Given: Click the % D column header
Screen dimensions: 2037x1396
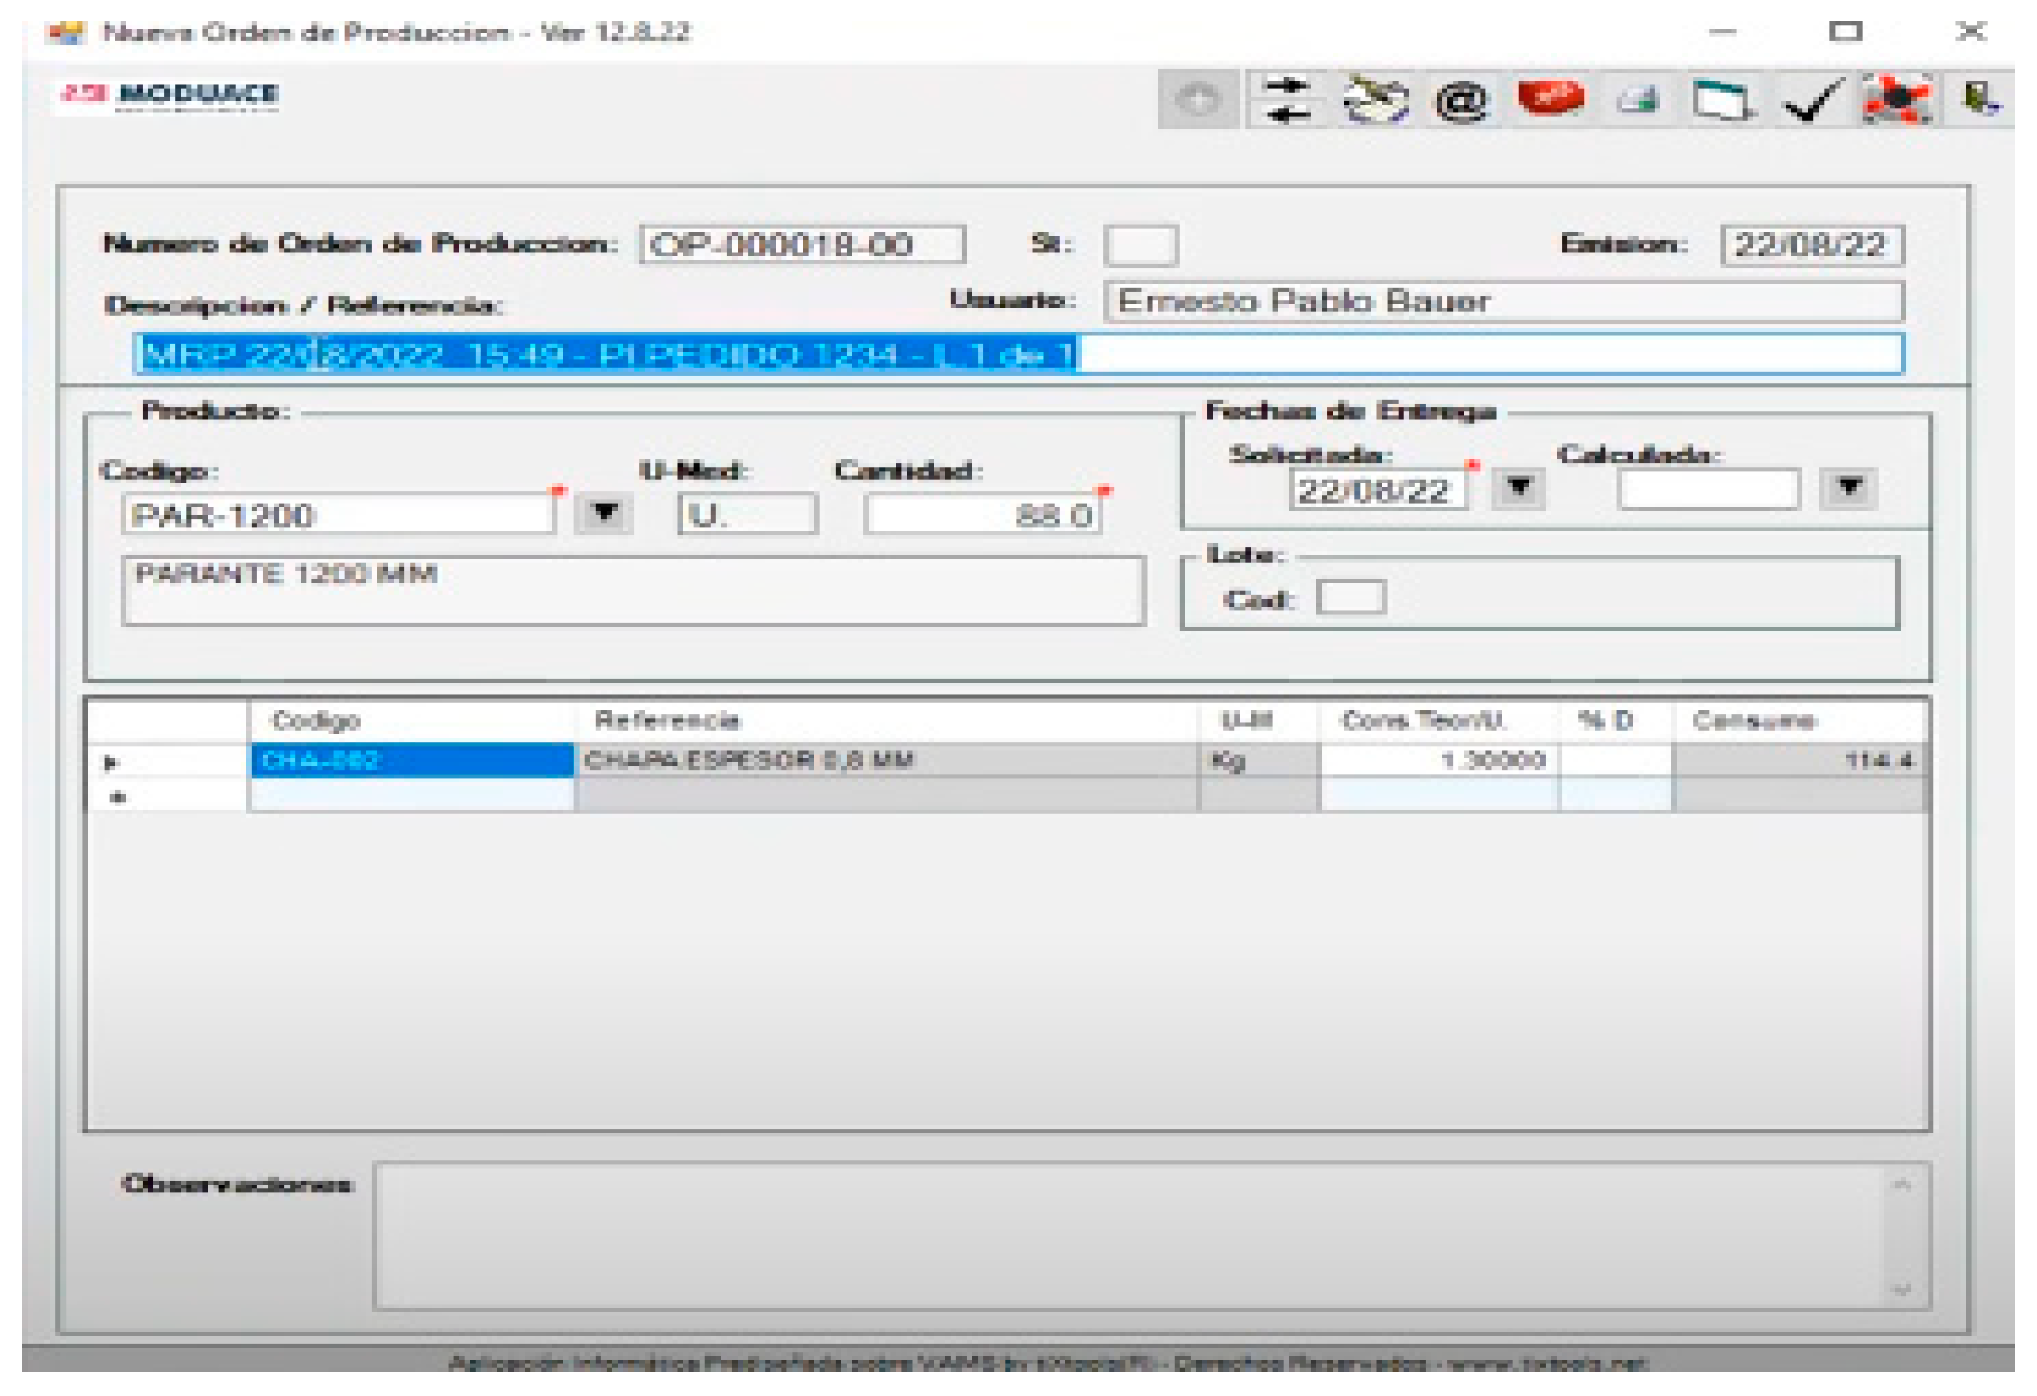Looking at the screenshot, I should [1615, 720].
